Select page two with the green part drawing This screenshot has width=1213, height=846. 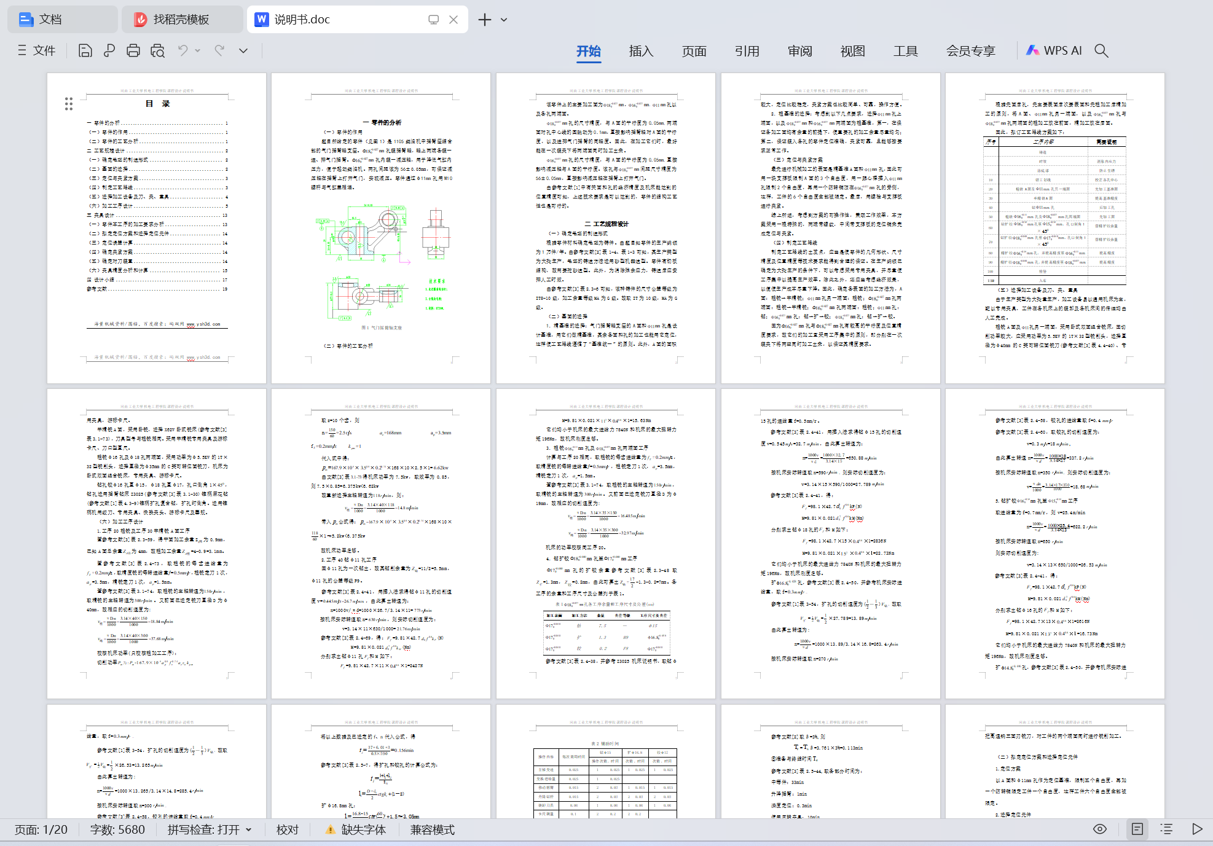(x=381, y=228)
